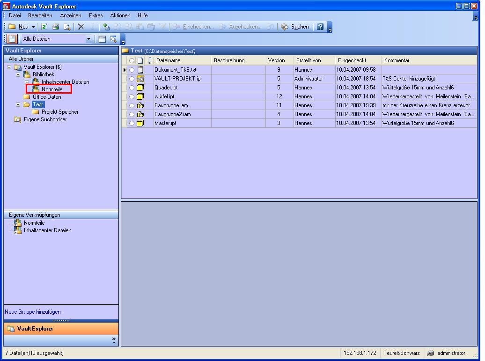The image size is (485, 361).
Task: Click the document type column header icon
Action: point(140,60)
